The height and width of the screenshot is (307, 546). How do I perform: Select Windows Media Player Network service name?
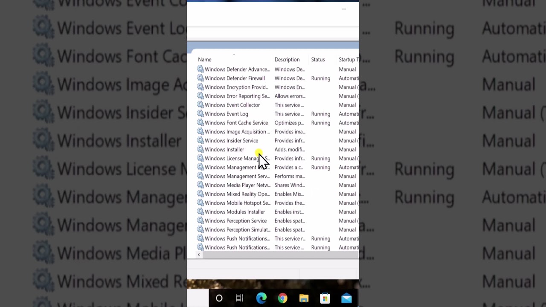point(238,185)
